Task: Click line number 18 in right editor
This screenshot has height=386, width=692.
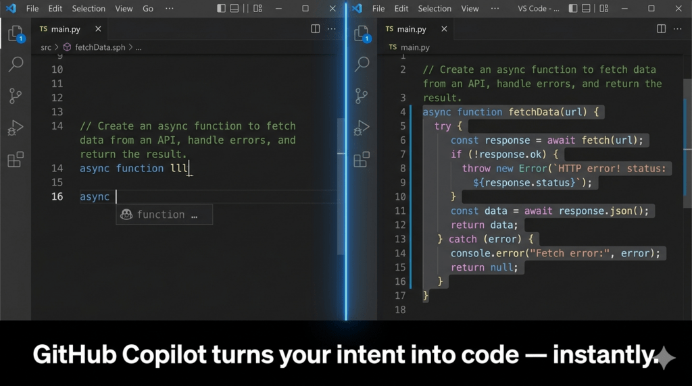Action: (x=400, y=310)
